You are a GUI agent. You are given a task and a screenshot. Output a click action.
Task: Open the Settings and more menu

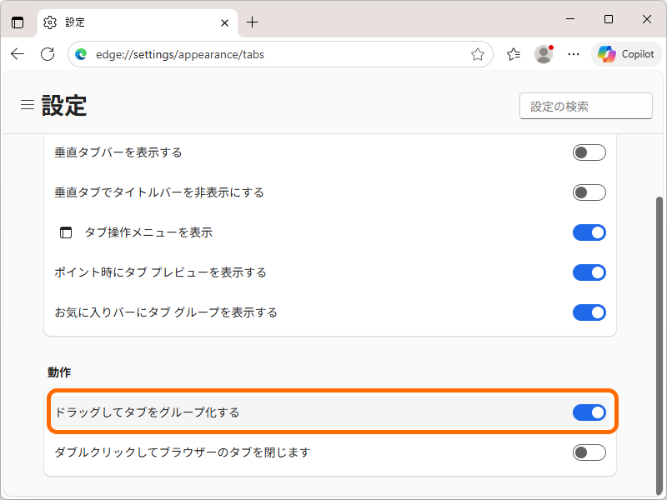574,53
